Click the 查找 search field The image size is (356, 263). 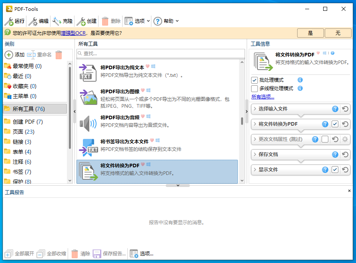[160, 53]
